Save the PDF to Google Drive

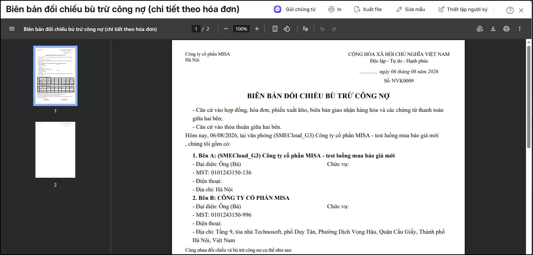480,29
